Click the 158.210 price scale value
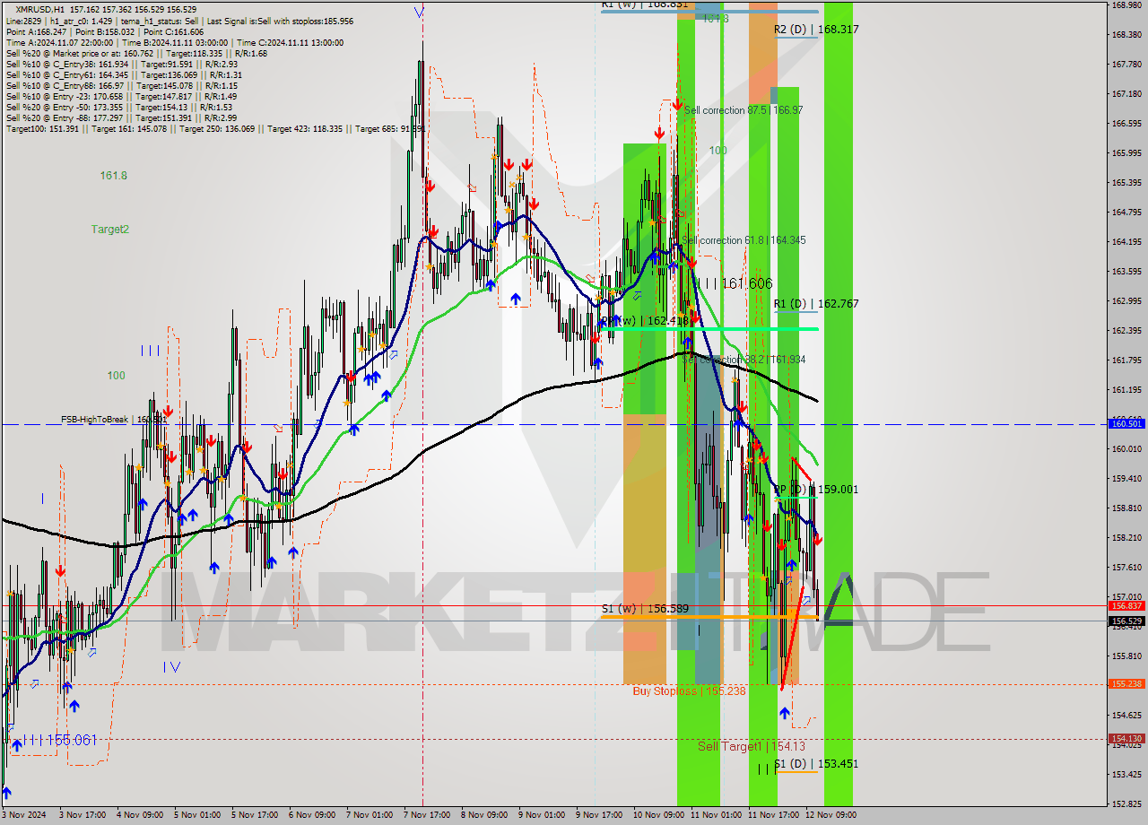 click(x=1126, y=538)
